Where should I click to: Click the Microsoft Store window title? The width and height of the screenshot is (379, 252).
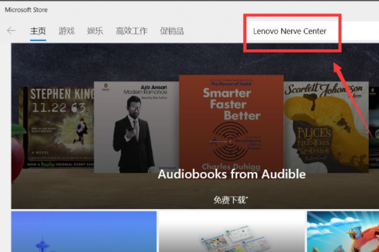27,10
